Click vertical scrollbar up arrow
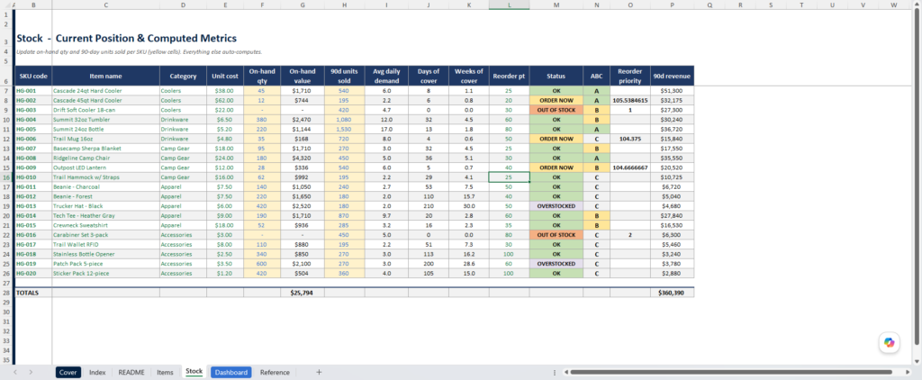The width and height of the screenshot is (922, 380). [x=917, y=5]
